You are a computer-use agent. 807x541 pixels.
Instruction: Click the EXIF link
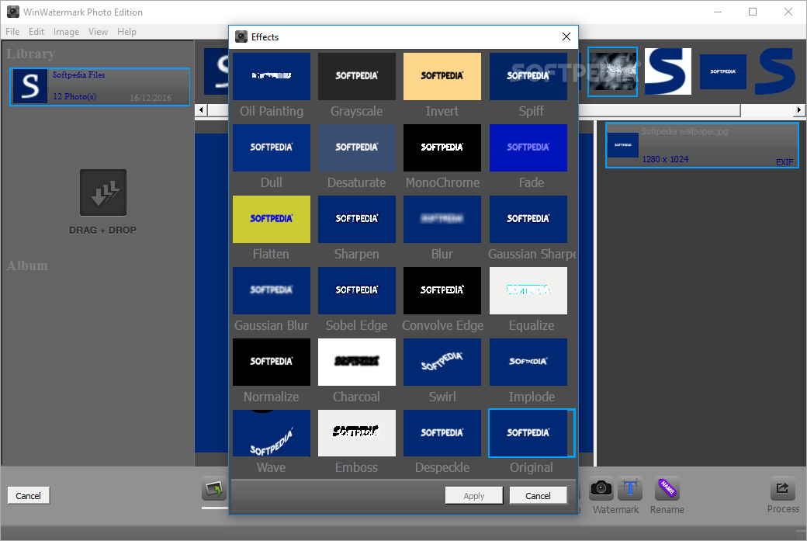[784, 162]
